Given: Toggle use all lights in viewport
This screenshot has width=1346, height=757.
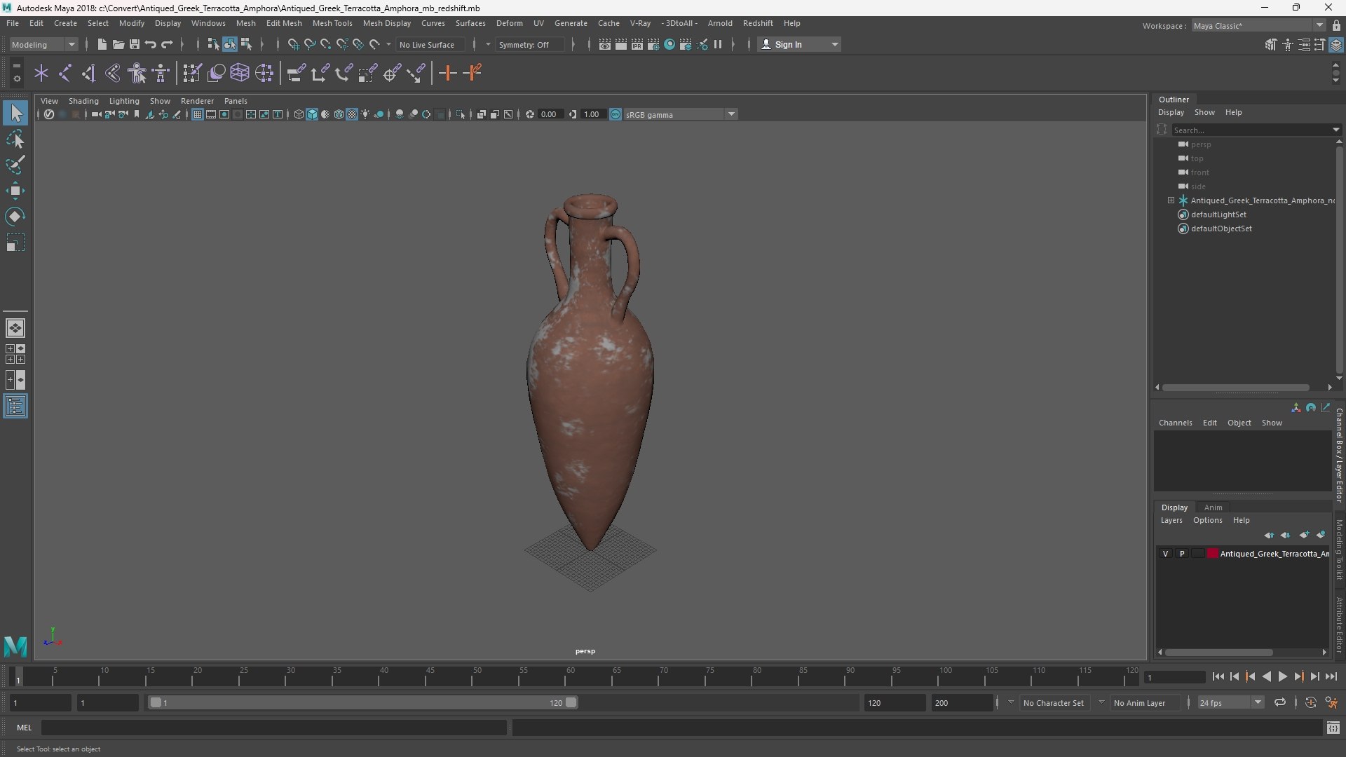Looking at the screenshot, I should coord(366,114).
